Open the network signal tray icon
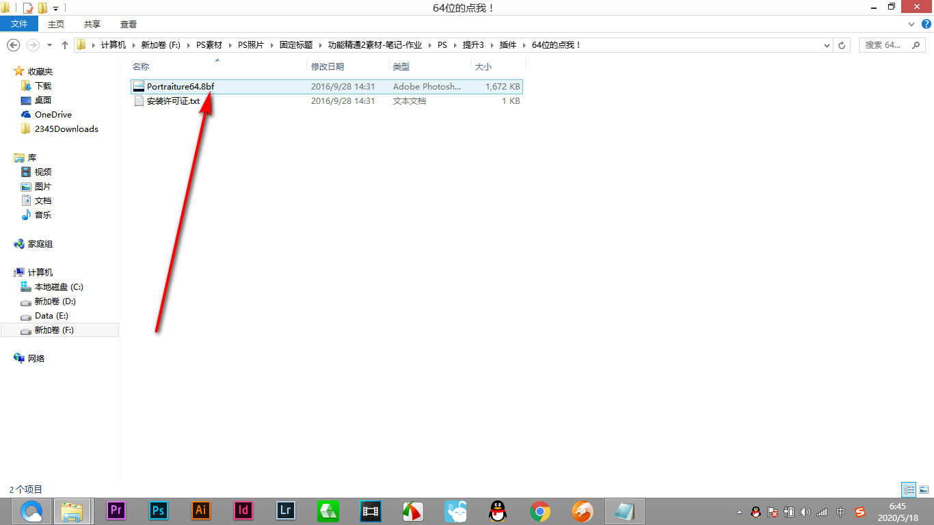The width and height of the screenshot is (934, 525). coord(822,511)
